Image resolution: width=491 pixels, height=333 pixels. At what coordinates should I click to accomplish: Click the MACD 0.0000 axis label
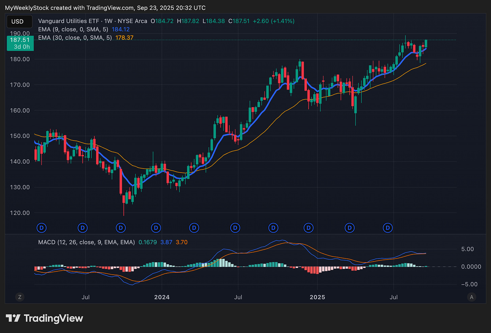(x=471, y=267)
